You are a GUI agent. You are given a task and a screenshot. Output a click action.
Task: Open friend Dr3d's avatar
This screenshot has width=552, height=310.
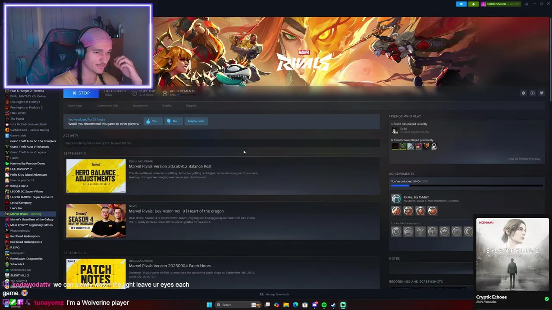click(x=395, y=130)
